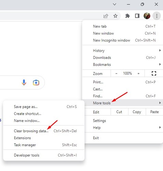Open Developer tools from the submenu
163x171 pixels.
coord(44,155)
